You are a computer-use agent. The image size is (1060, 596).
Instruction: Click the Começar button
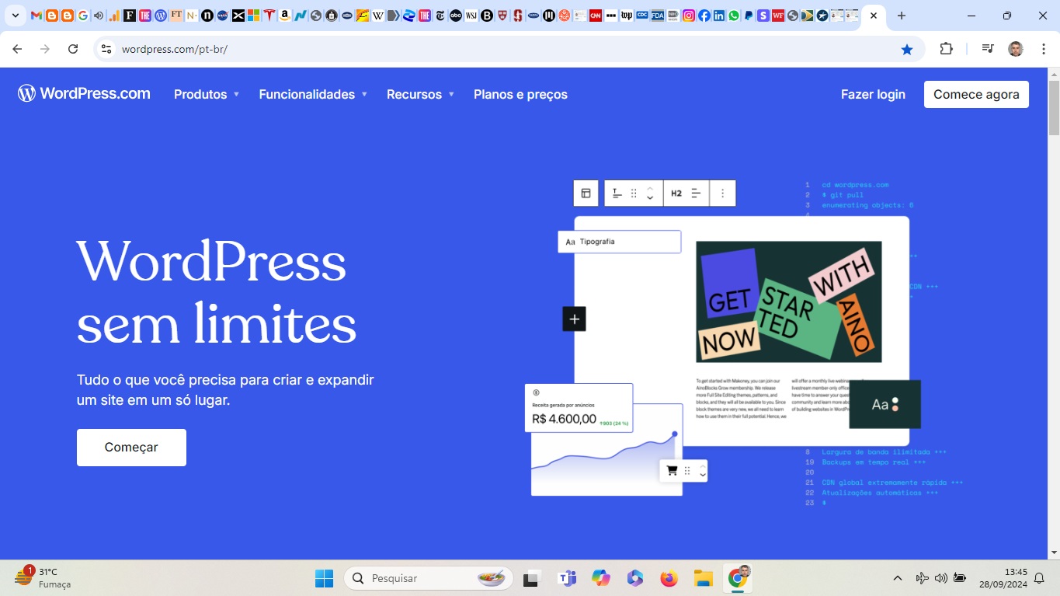point(131,448)
